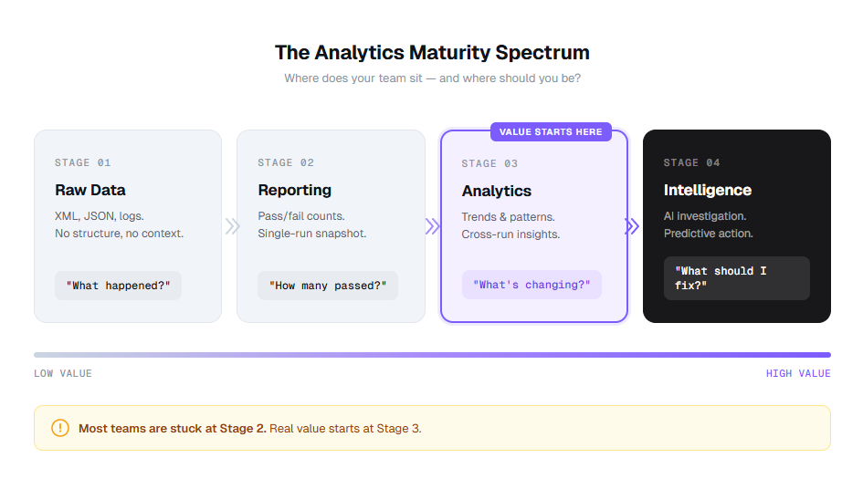Select the "What should I fix?" chip
Viewport: 863px width, 479px height.
736,278
